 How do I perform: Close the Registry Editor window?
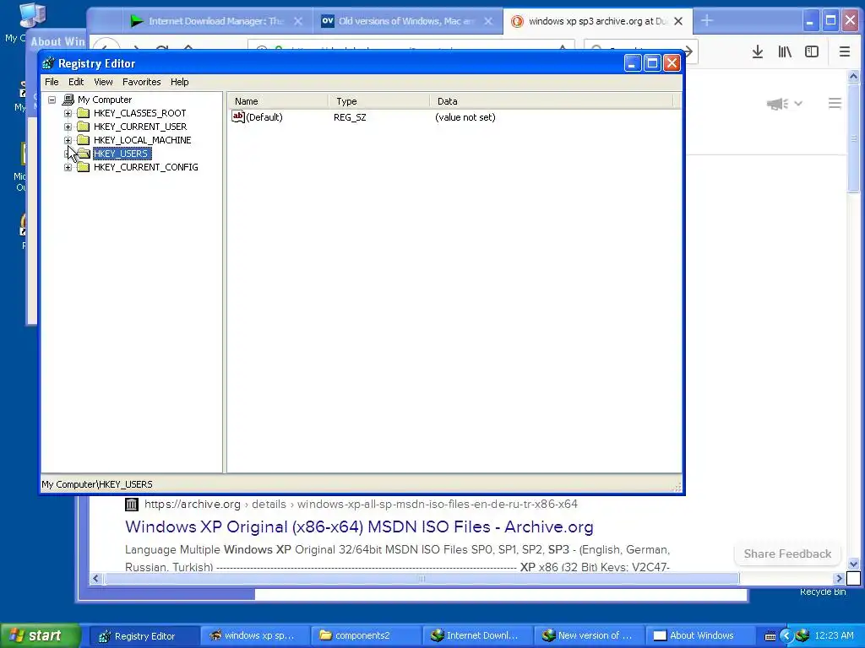point(672,63)
